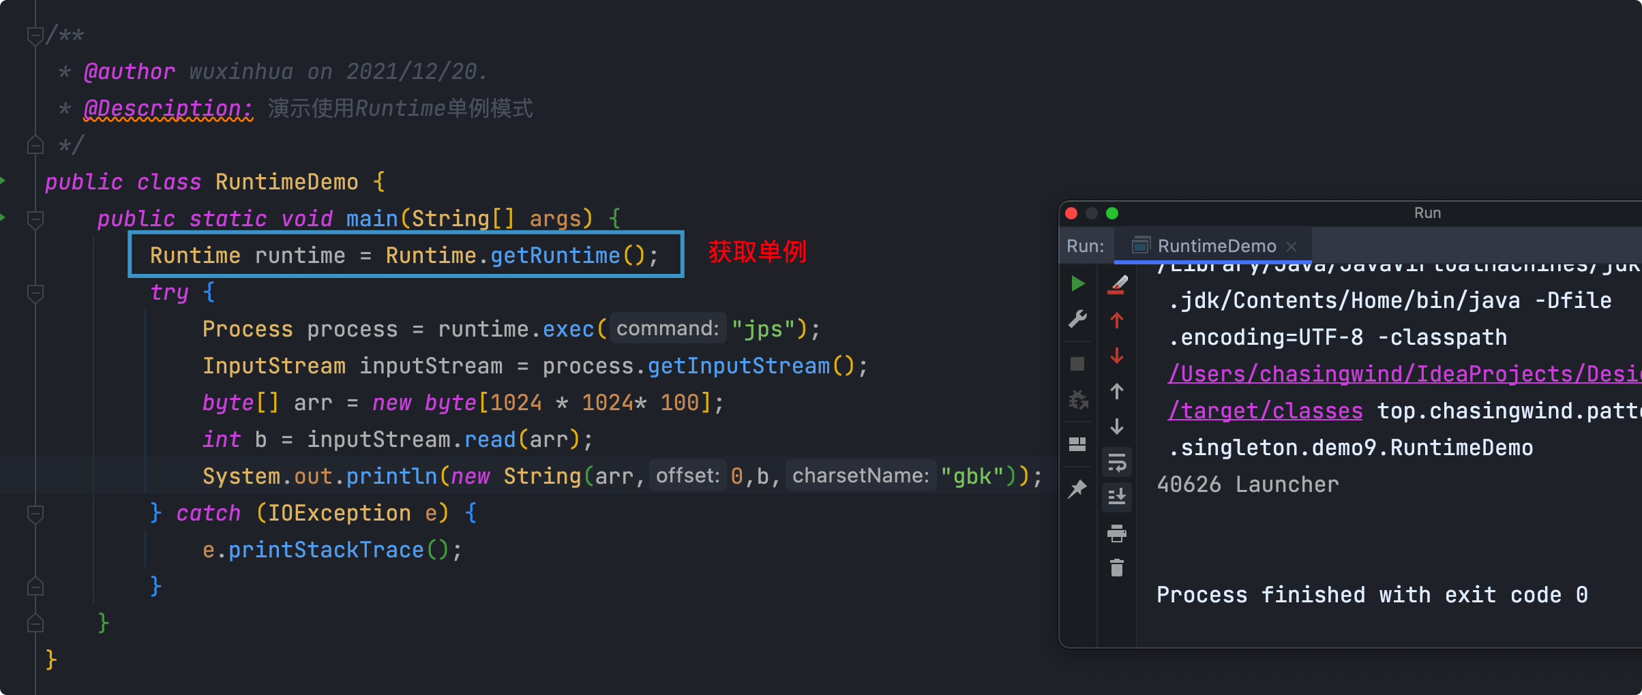
Task: Click the red up arrow icon
Action: 1117,320
